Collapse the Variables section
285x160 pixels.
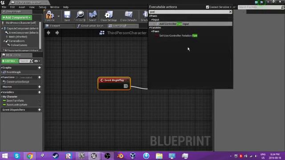pyautogui.click(x=2, y=92)
